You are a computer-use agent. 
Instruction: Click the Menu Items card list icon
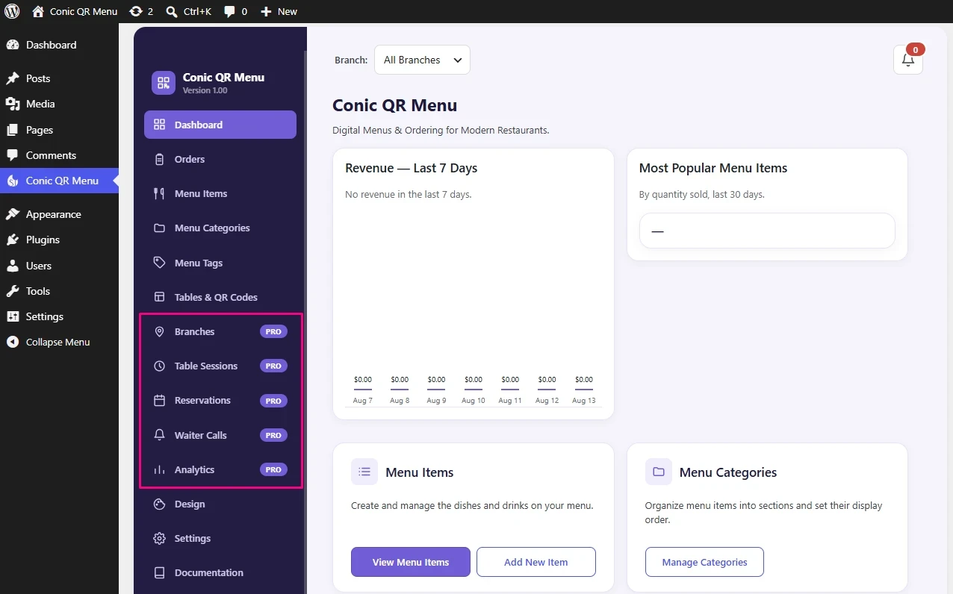[x=364, y=472]
